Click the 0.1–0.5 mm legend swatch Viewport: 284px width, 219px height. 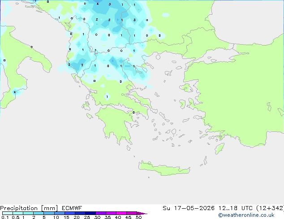8,213
